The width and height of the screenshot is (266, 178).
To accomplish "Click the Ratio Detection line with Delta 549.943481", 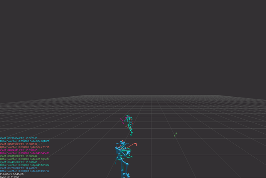I will [25, 153].
